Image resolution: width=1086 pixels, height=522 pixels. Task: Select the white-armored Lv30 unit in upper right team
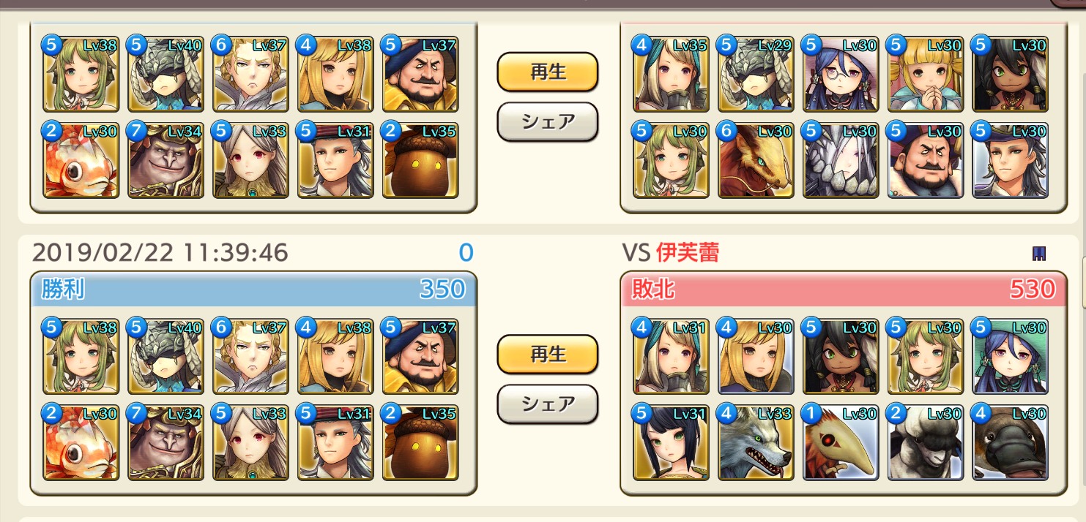(841, 160)
